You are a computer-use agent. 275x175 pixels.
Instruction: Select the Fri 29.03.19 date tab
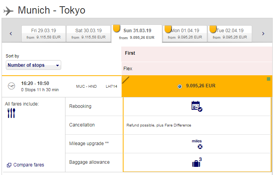(43, 34)
